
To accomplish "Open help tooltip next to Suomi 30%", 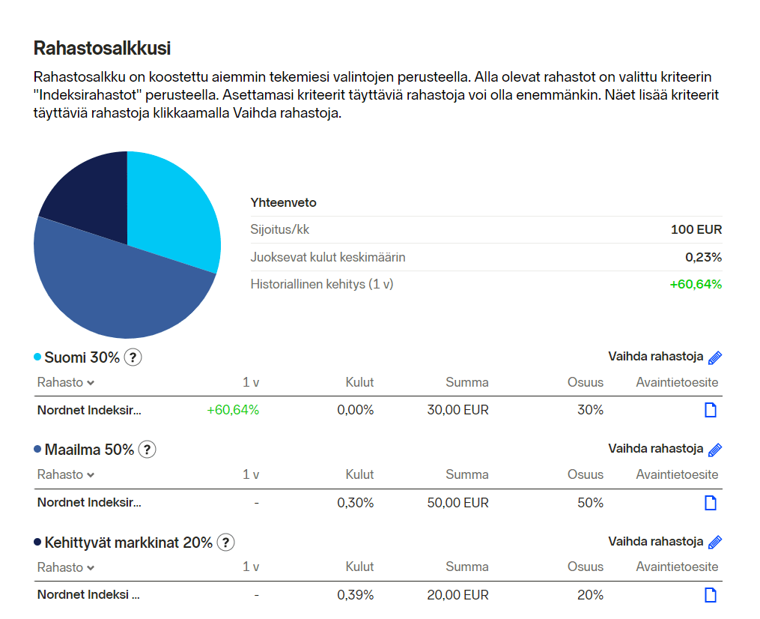I will pyautogui.click(x=133, y=357).
